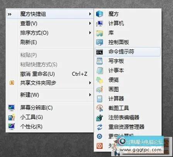Click the 画图 label in submenu

point(114,89)
